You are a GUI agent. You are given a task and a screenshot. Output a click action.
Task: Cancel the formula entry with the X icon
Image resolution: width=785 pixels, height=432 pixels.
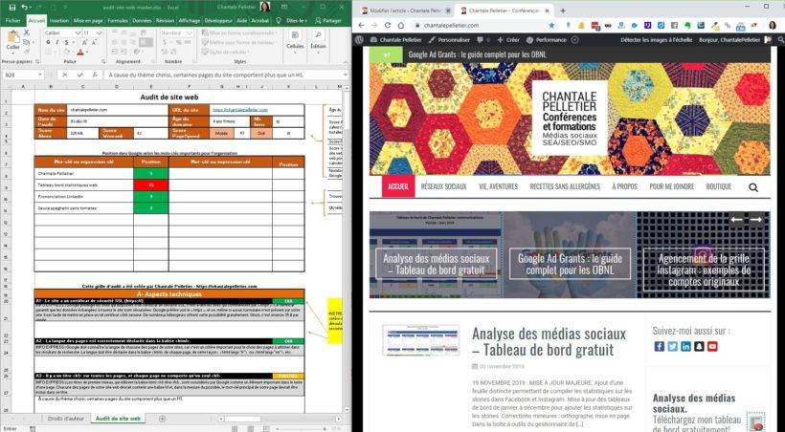tap(65, 75)
